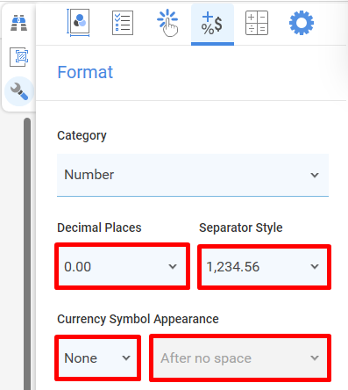
Task: Open the Separator Style dropdown
Action: (x=264, y=267)
